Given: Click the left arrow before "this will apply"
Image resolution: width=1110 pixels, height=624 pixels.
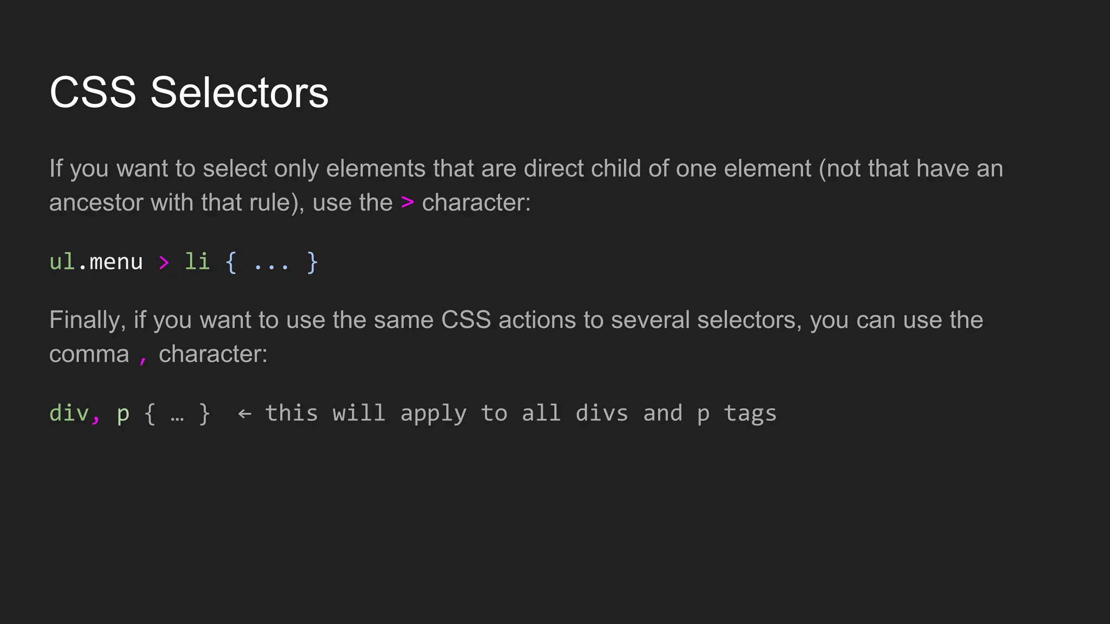Looking at the screenshot, I should pos(244,414).
